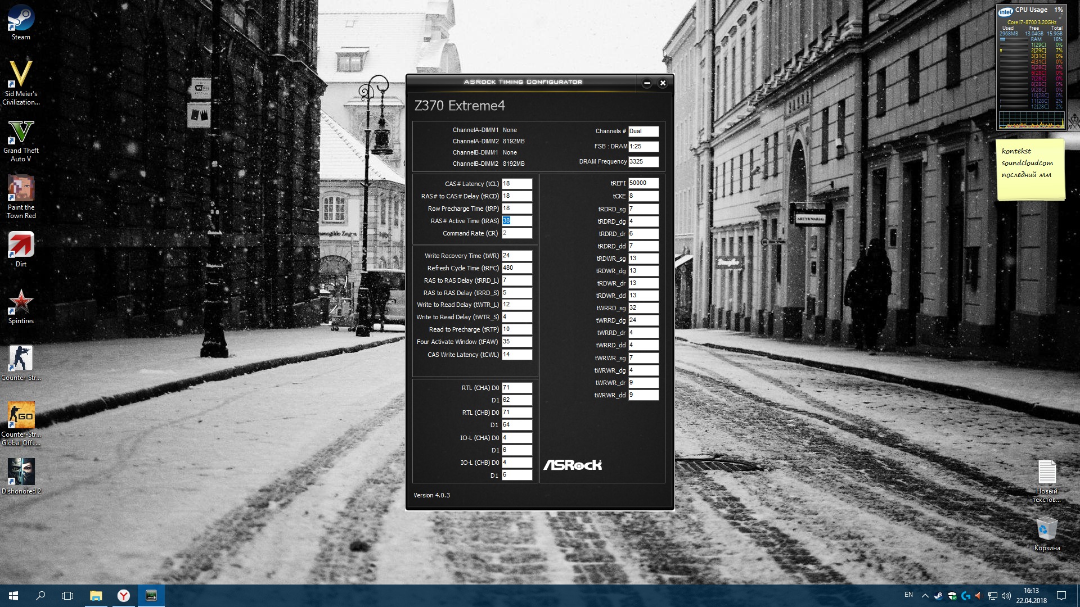Click the CAS# Latency (tCL) field
This screenshot has height=607, width=1080.
(516, 184)
